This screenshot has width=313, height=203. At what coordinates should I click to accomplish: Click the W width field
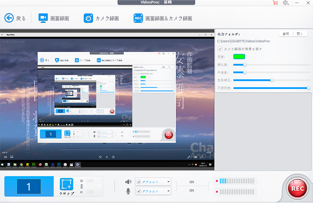pyautogui.click(x=93, y=181)
